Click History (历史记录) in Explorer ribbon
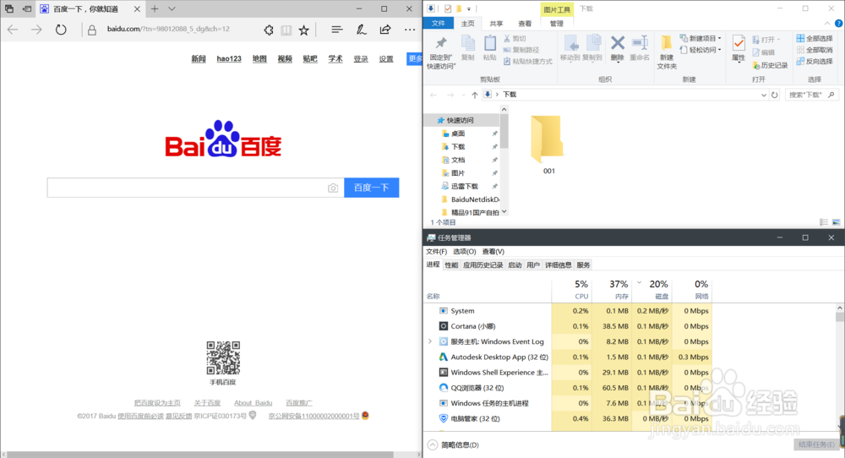 [770, 65]
